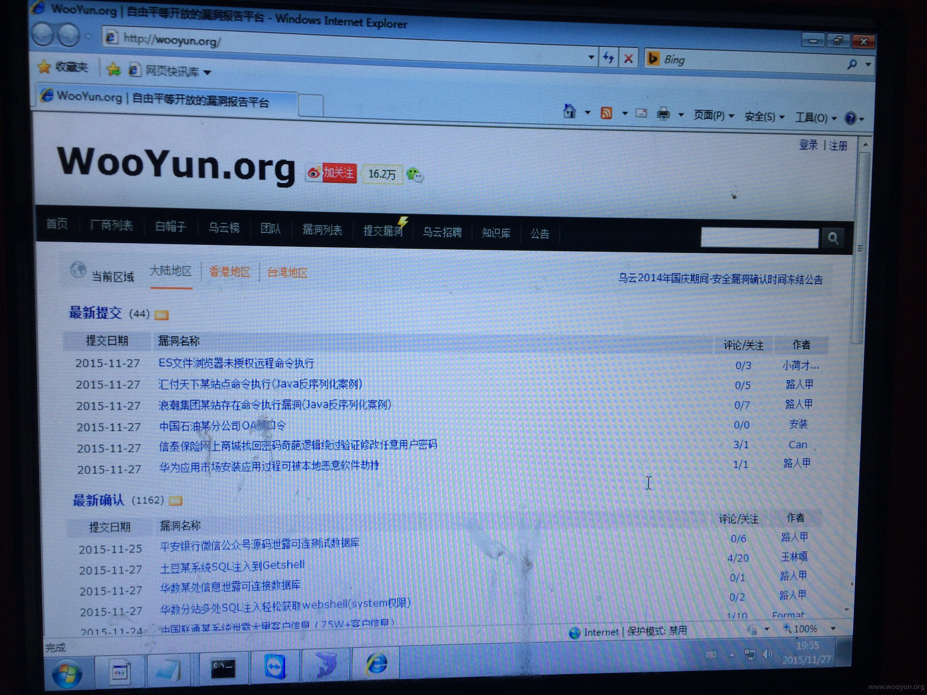Click the read mail icon in command bar
The height and width of the screenshot is (695, 927).
click(641, 113)
